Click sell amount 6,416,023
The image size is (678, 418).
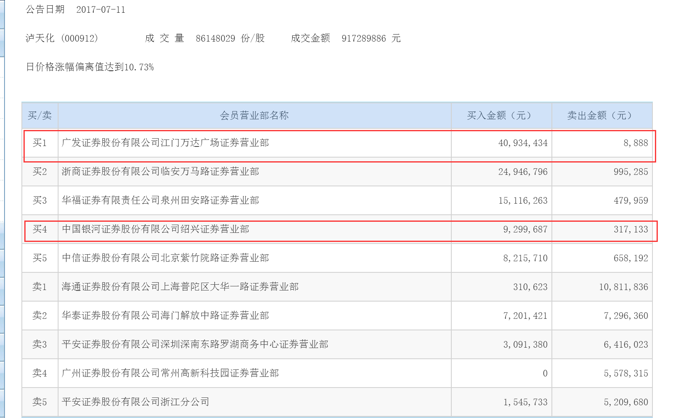pyautogui.click(x=626, y=344)
